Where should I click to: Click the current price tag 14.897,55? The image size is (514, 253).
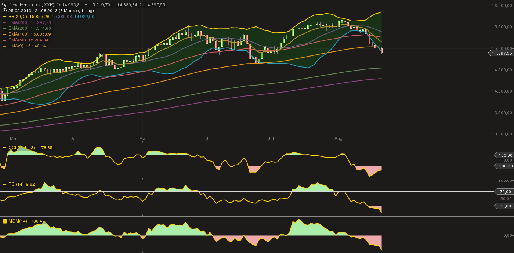coord(501,53)
